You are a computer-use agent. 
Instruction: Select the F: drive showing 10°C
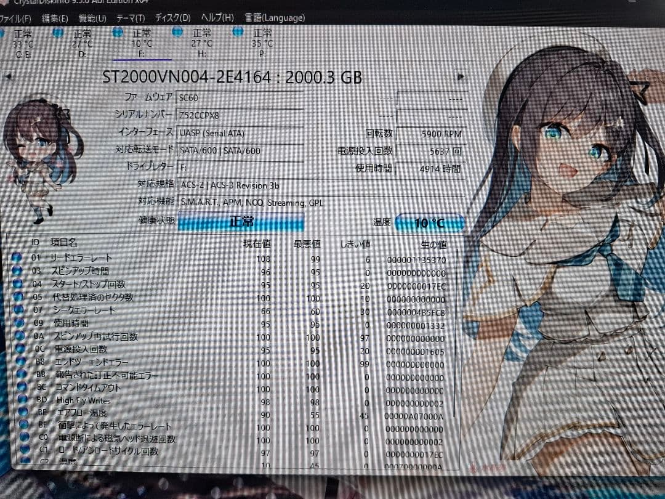[x=143, y=43]
